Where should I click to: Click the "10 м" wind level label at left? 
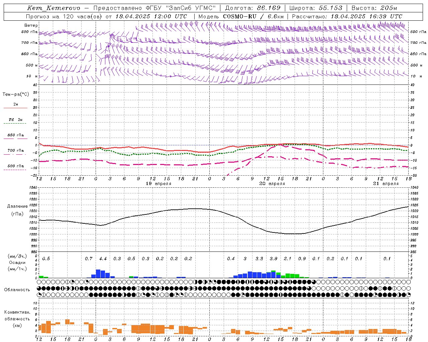pyautogui.click(x=32, y=76)
